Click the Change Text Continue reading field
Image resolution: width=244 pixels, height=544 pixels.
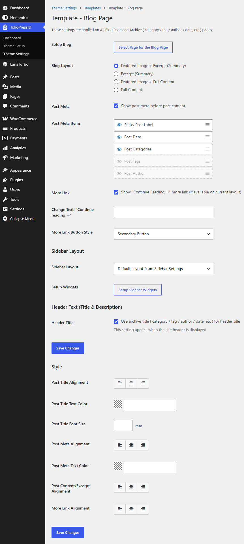(164, 212)
